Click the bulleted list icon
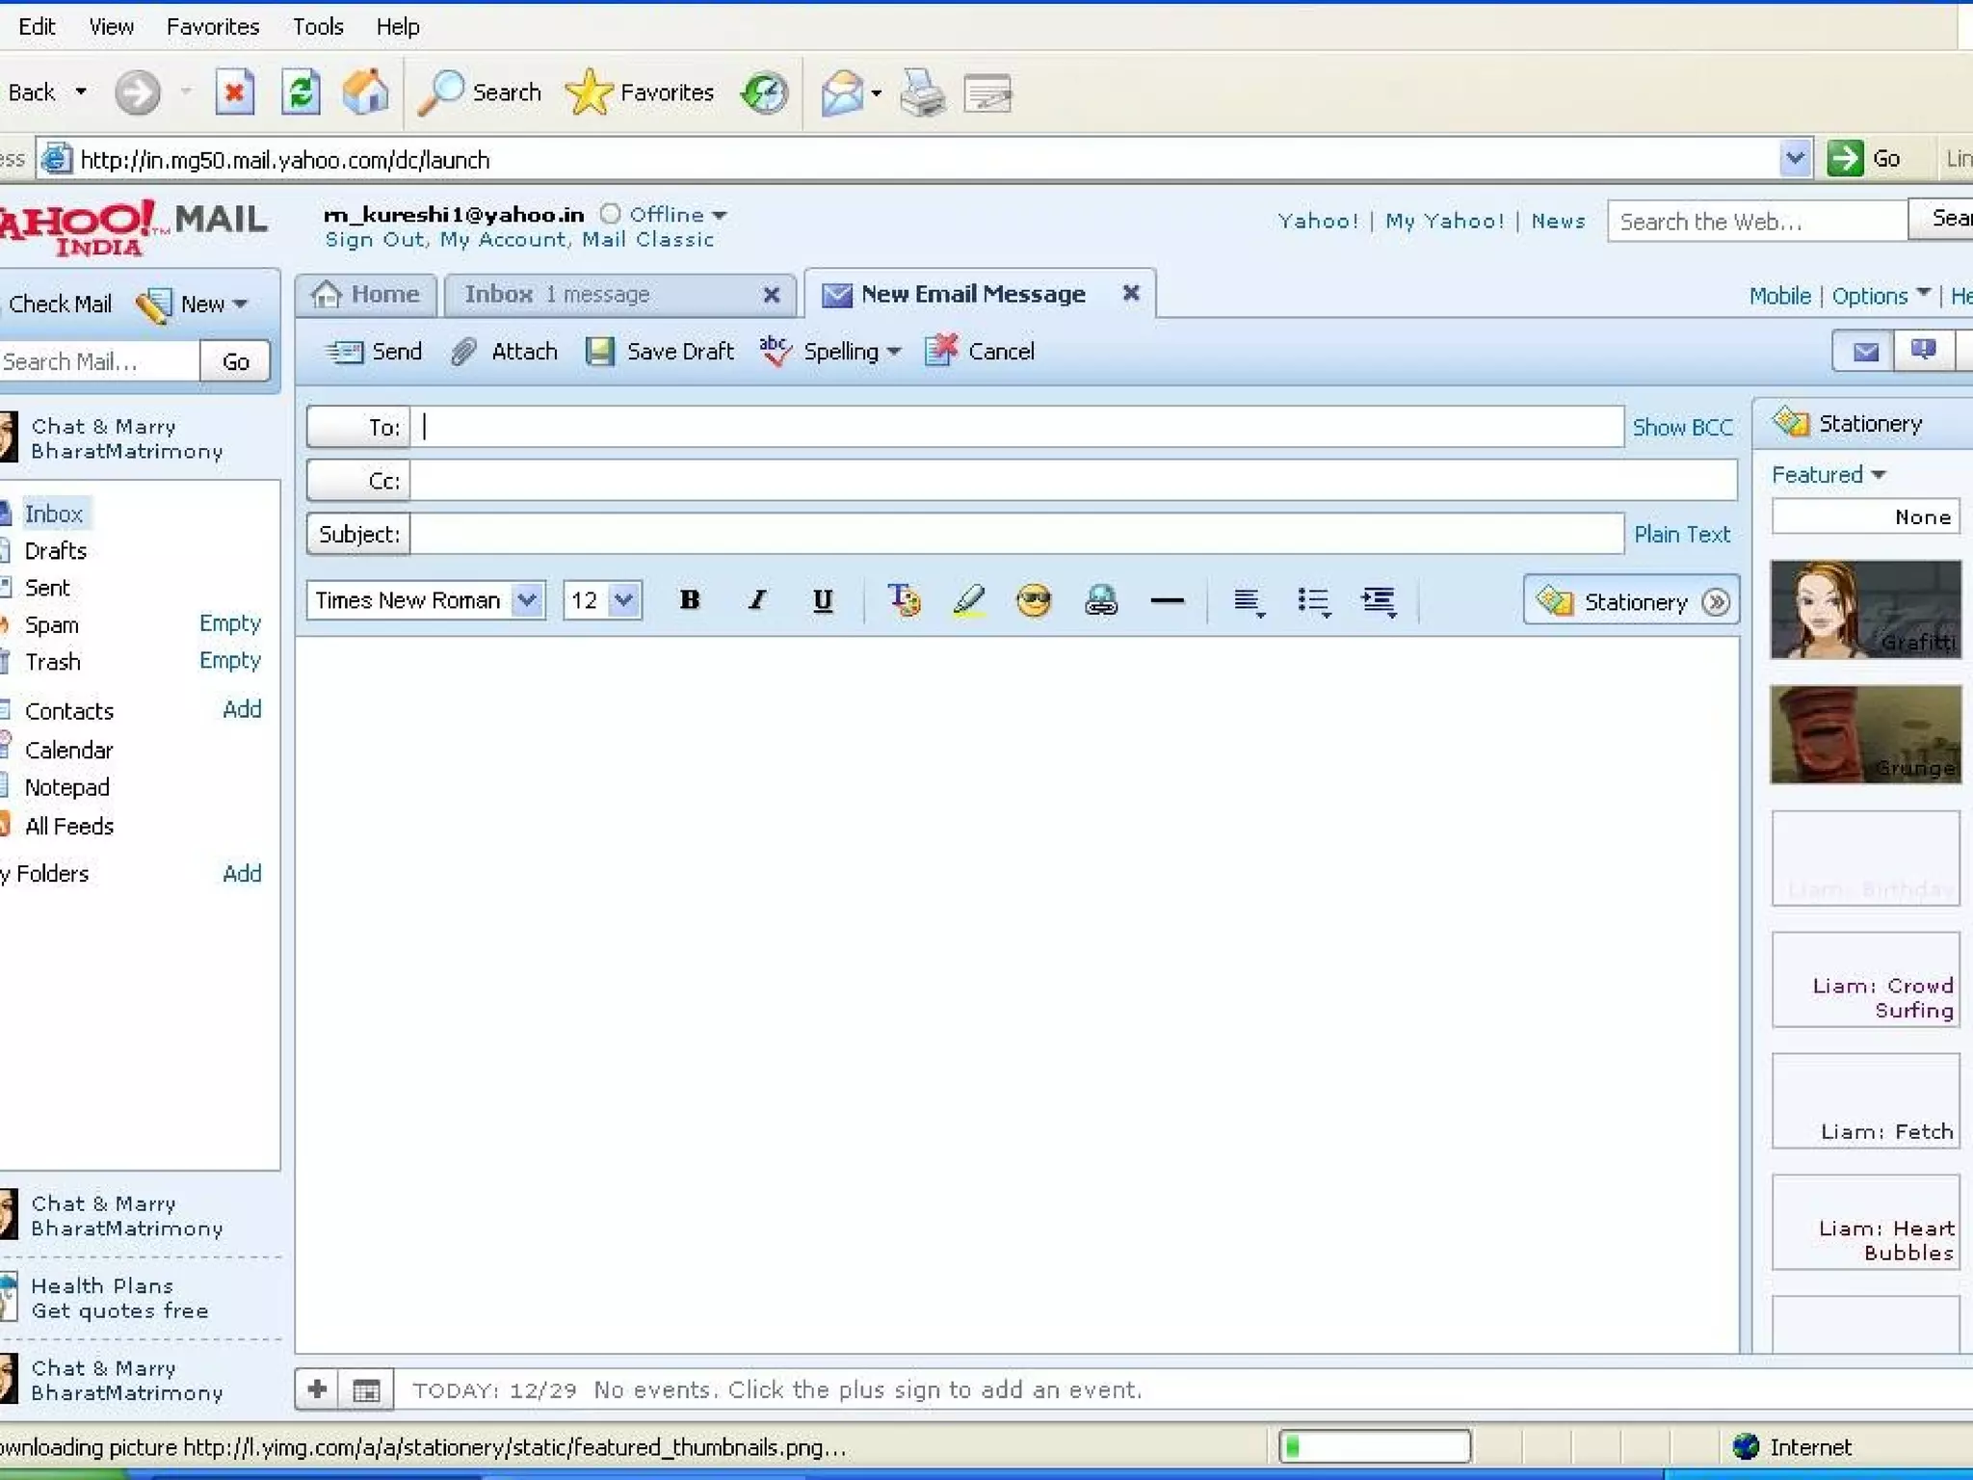This screenshot has height=1480, width=1973. (1313, 600)
